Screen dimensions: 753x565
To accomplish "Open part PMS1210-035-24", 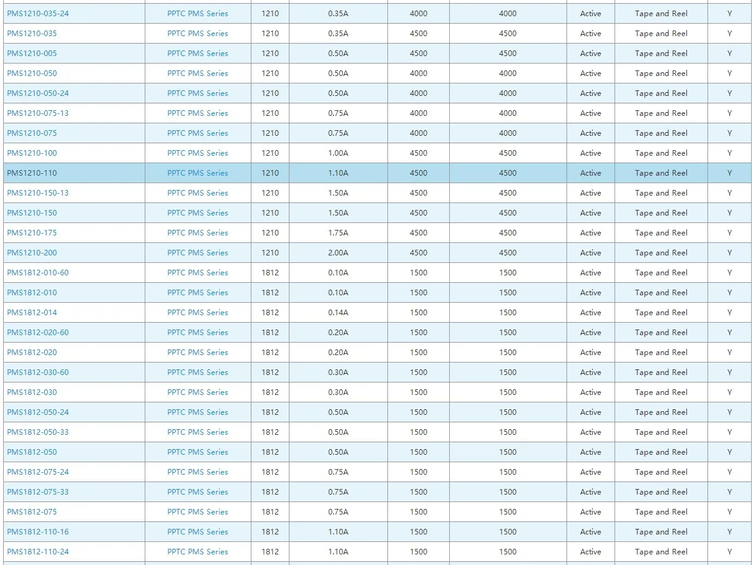I will 38,14.
